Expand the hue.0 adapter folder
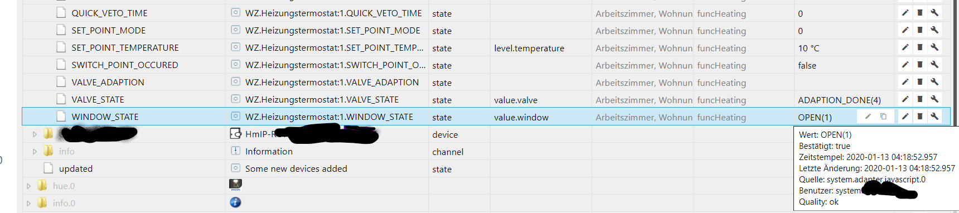959x213 pixels. click(28, 186)
